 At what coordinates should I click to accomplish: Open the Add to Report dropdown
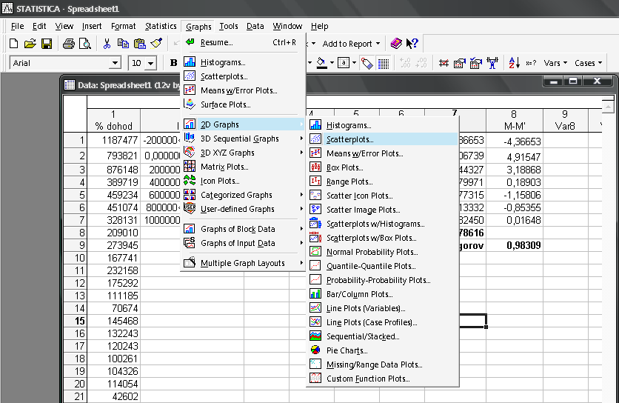[x=351, y=44]
